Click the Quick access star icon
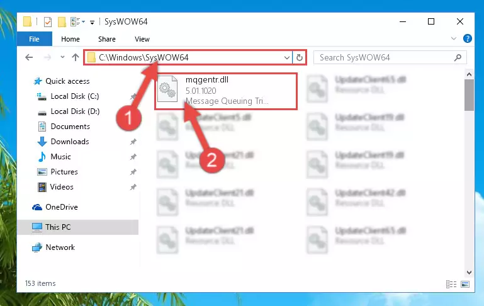484x306 pixels. point(38,81)
